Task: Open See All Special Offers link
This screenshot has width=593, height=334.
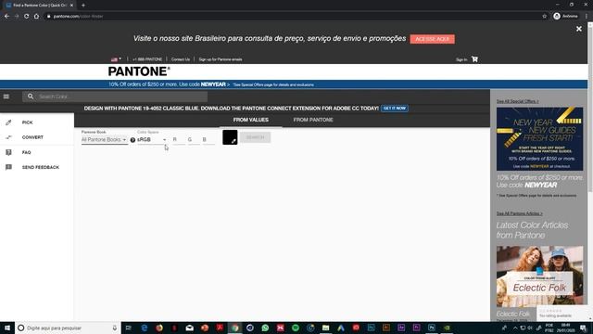Action: point(517,101)
